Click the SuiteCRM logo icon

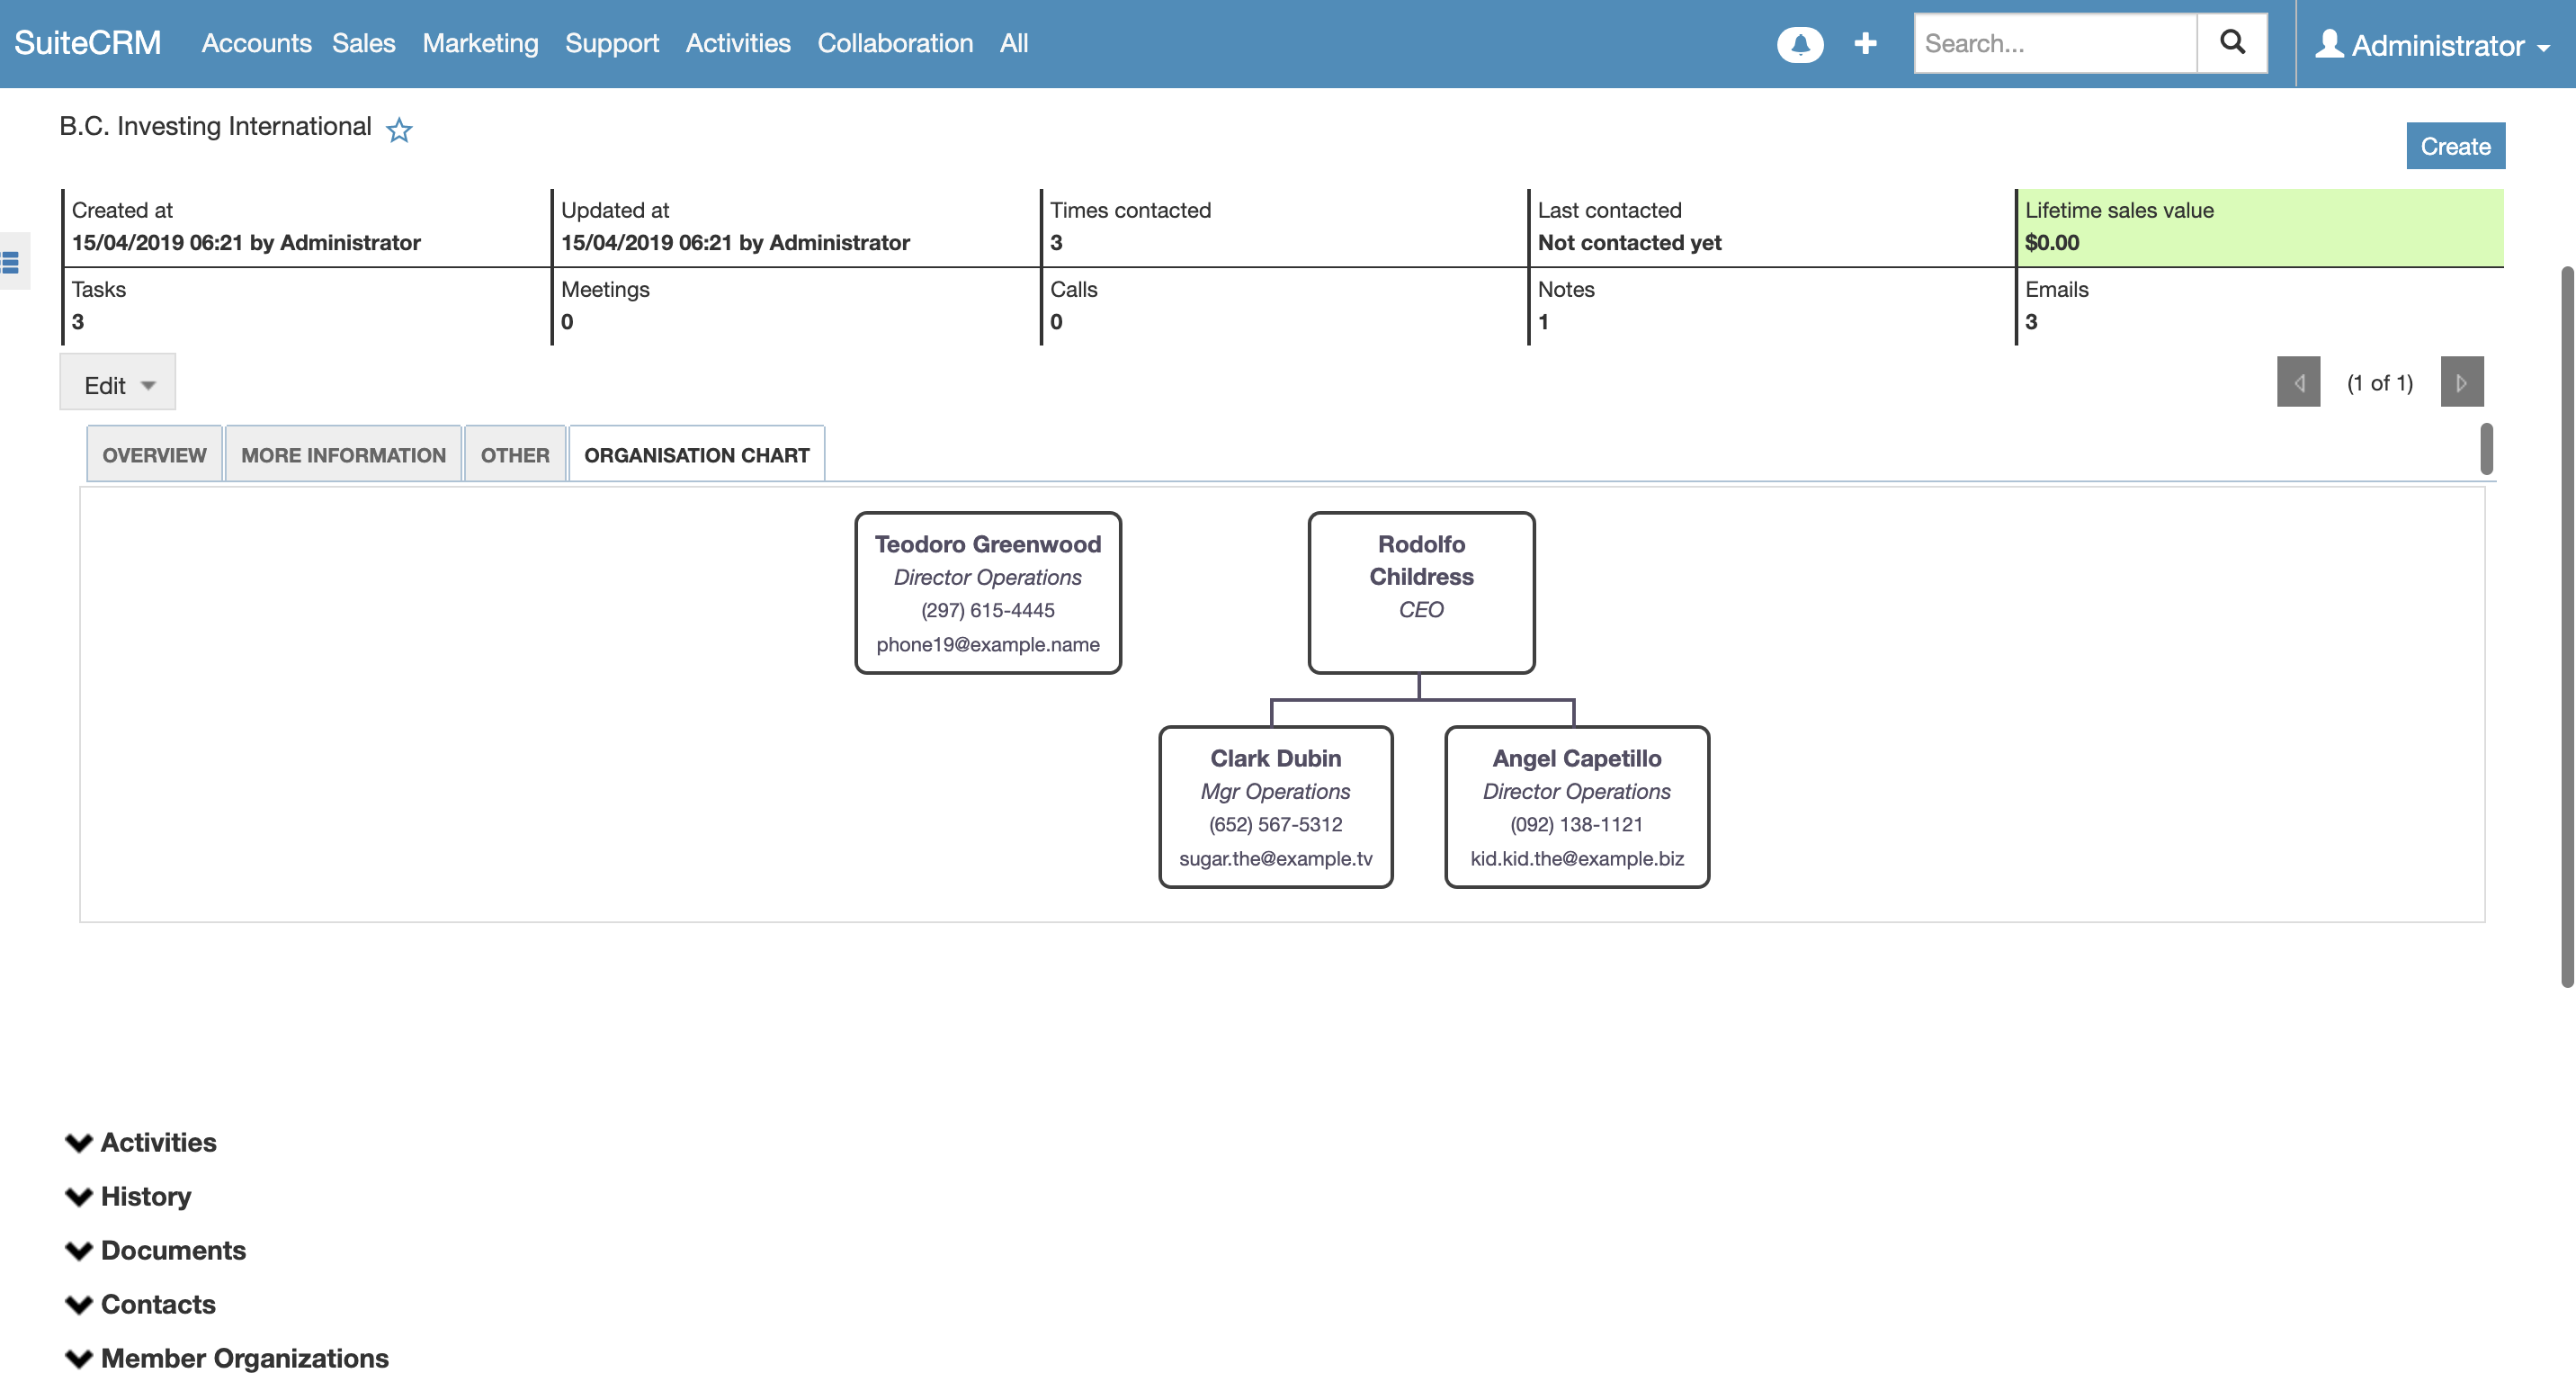click(x=87, y=43)
